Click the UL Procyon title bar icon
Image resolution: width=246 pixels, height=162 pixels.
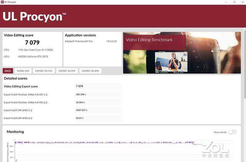pos(3,2)
